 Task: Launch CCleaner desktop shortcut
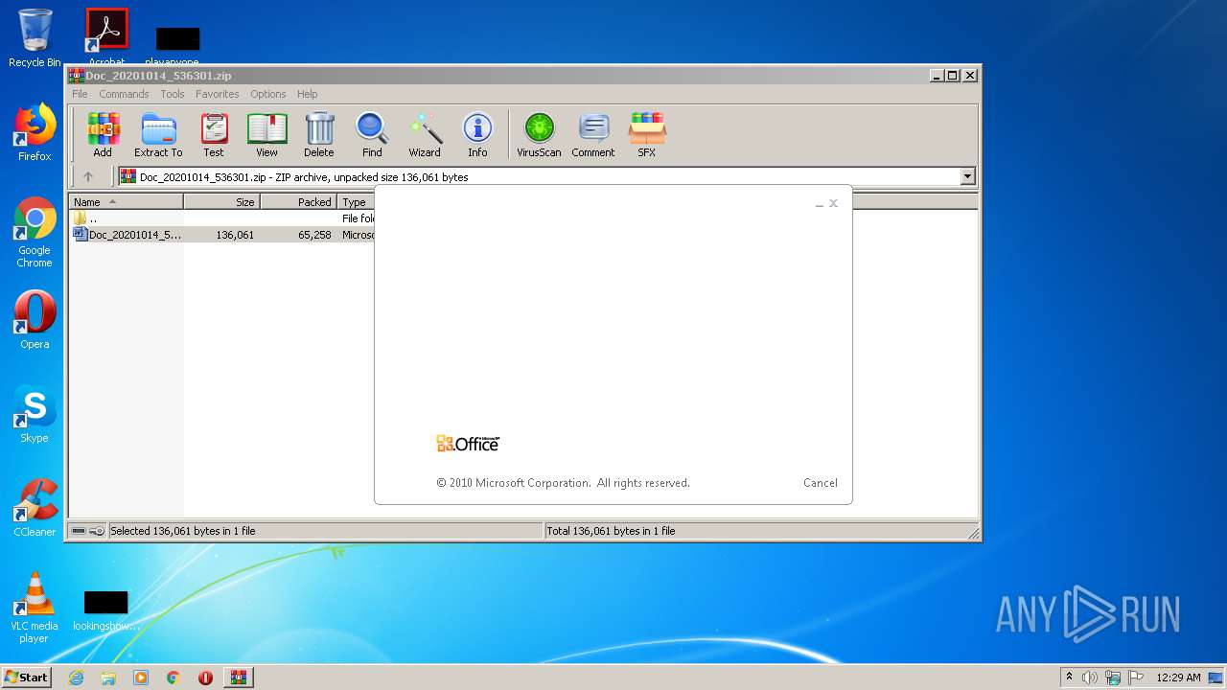click(x=35, y=508)
